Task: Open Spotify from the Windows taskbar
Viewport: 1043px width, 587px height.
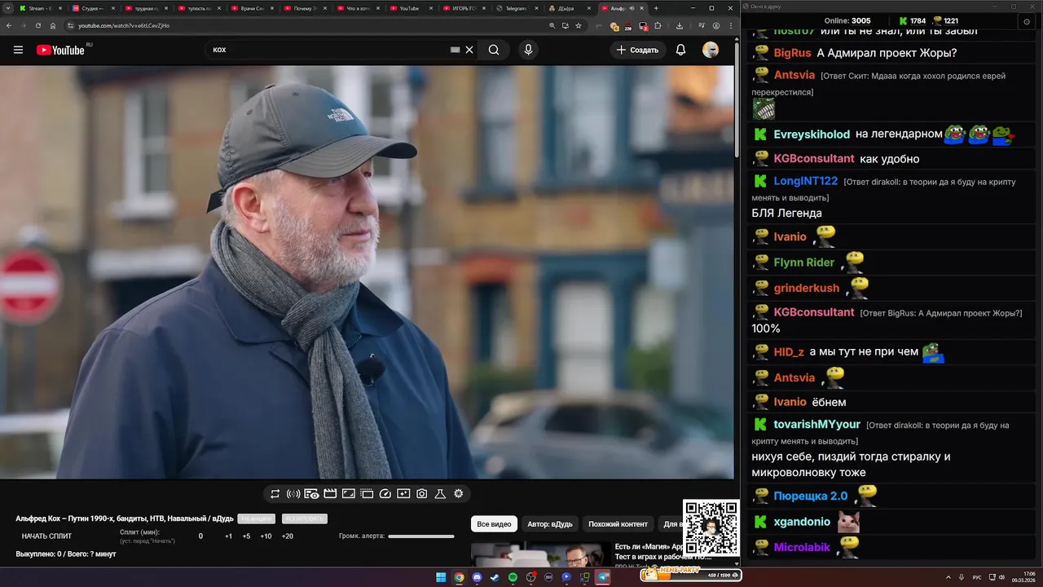Action: click(513, 577)
